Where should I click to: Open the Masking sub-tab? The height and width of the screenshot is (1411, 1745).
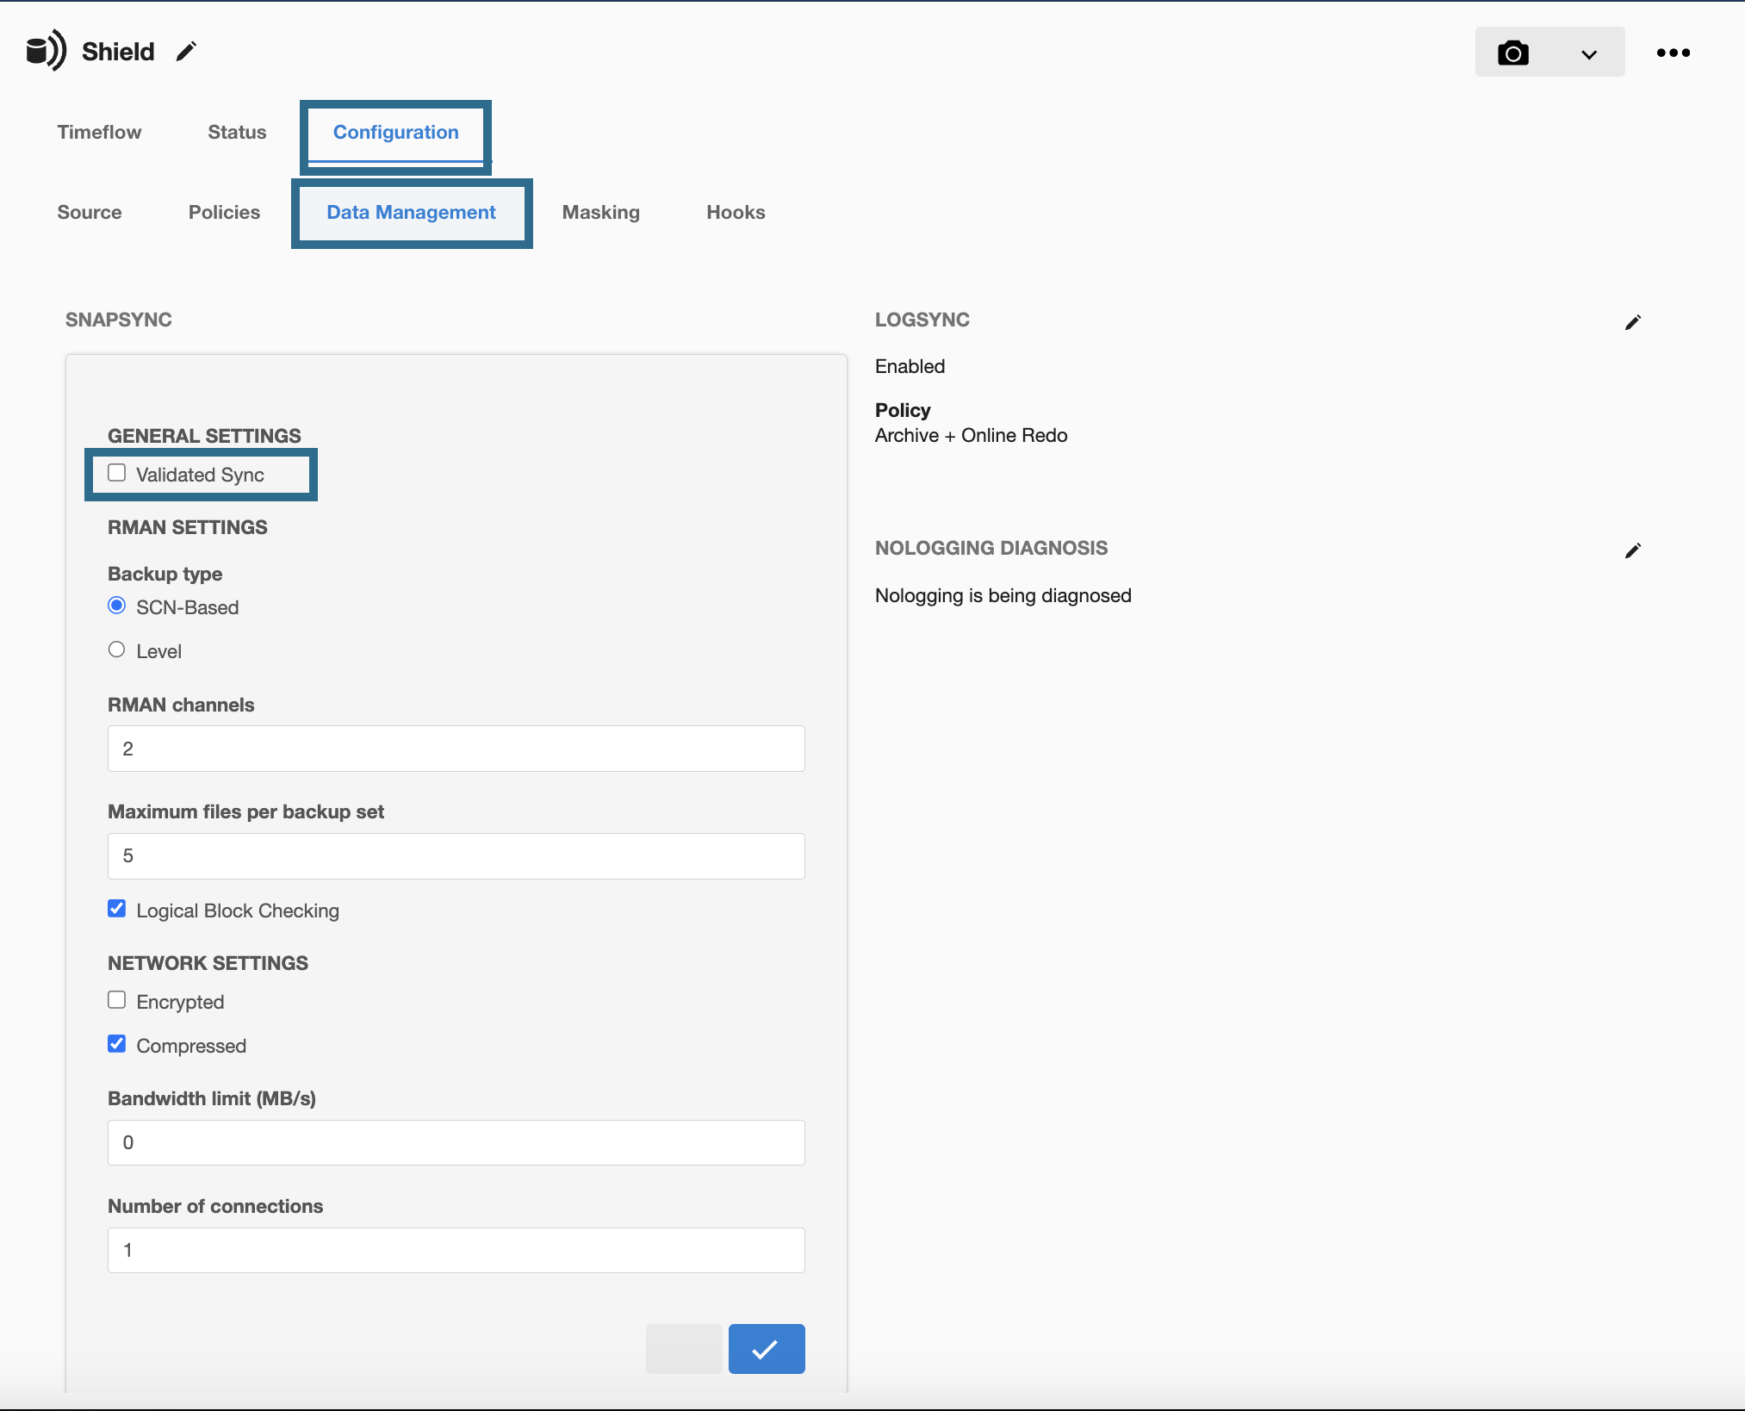(x=600, y=212)
